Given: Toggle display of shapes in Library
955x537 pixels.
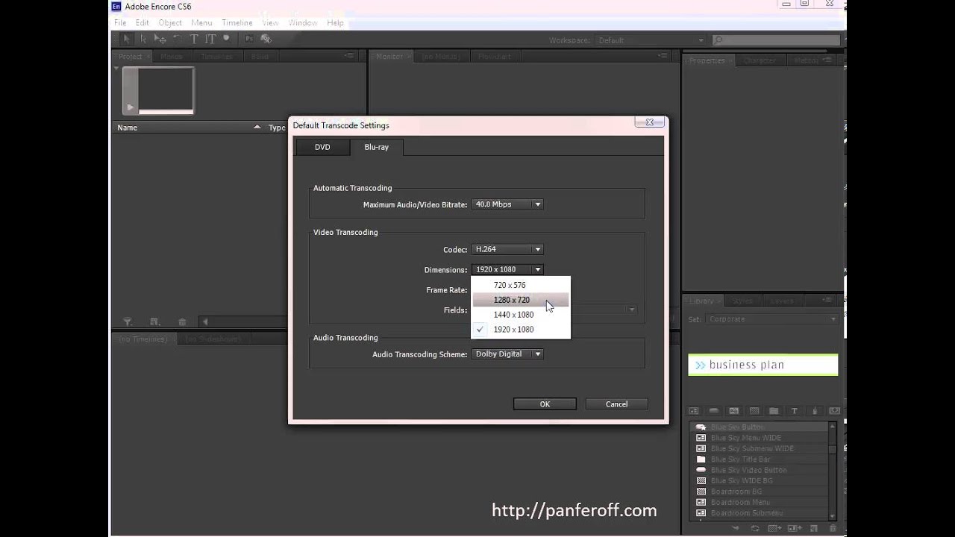Looking at the screenshot, I should [x=814, y=411].
